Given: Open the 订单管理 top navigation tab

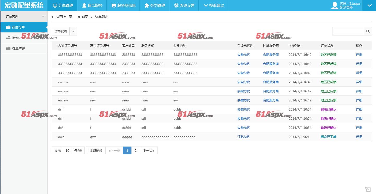Looking at the screenshot, I should click(x=63, y=5).
